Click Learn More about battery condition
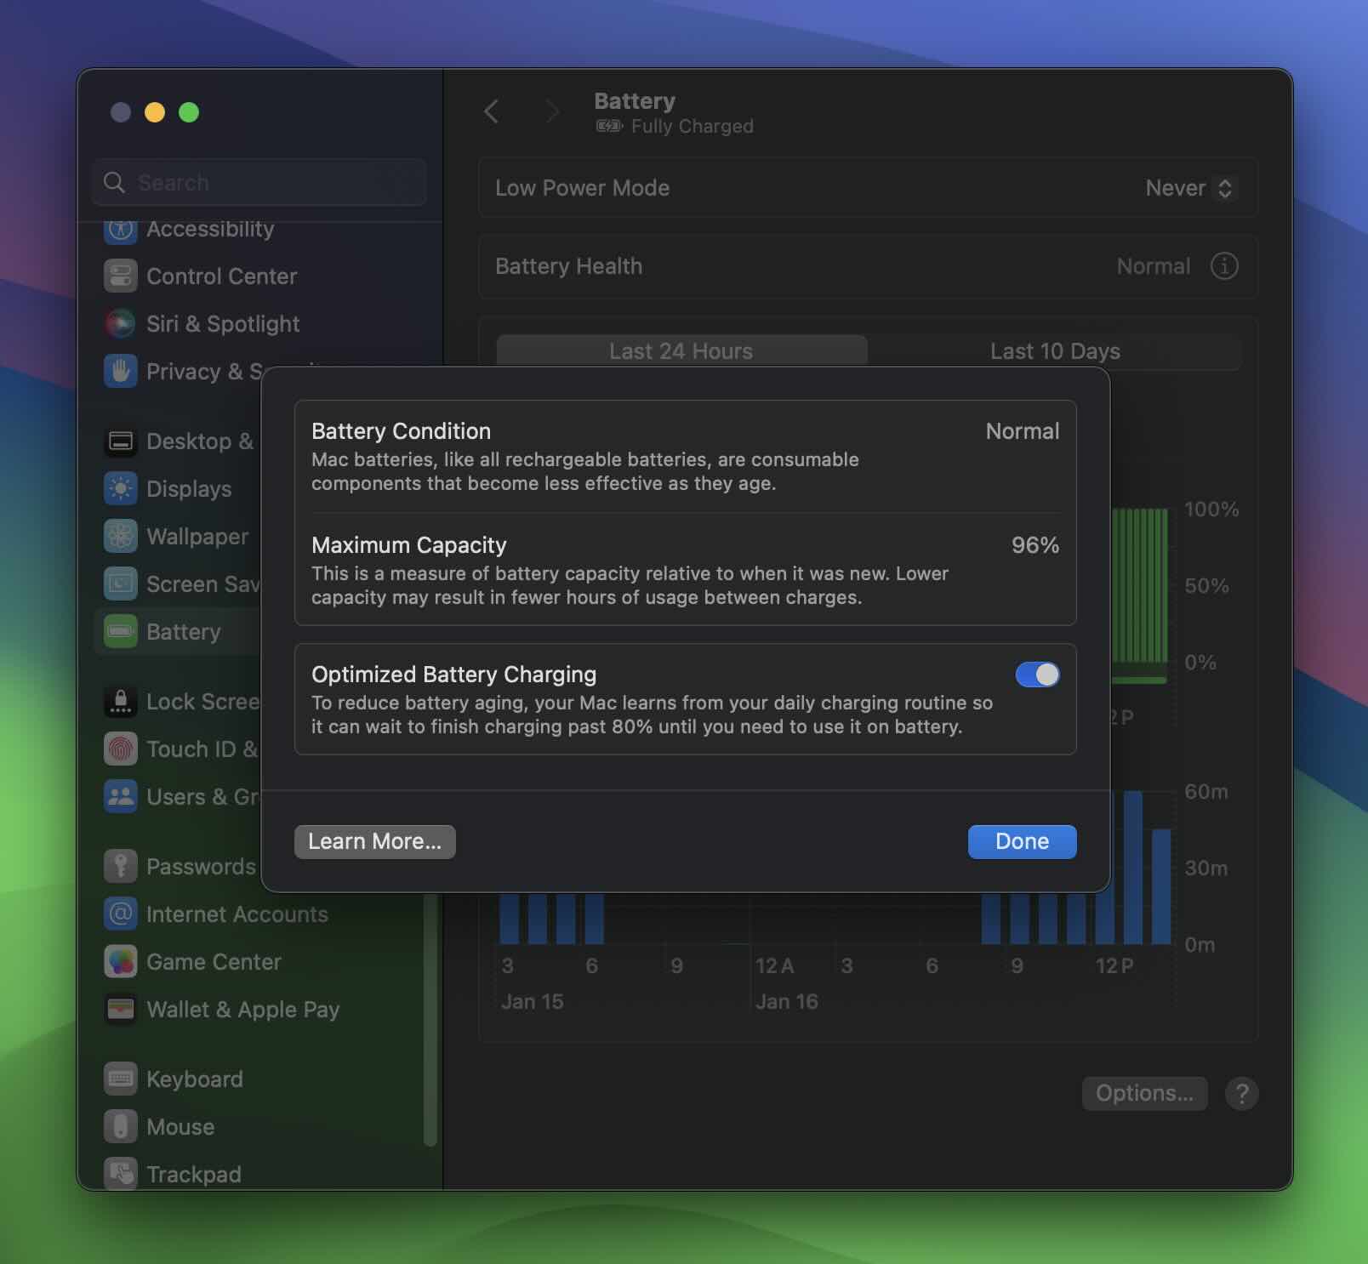Screen dimensions: 1368x1264 point(374,841)
